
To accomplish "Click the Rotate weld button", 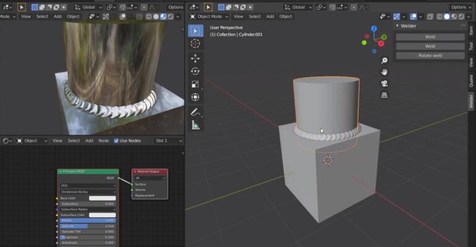I will tap(430, 56).
